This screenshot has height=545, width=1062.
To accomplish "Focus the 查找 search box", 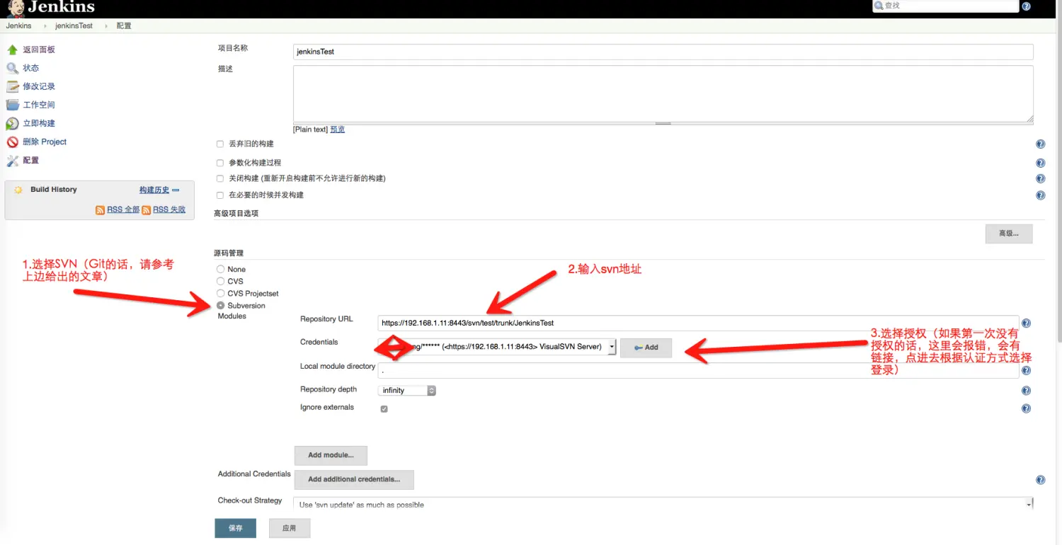I will (945, 6).
